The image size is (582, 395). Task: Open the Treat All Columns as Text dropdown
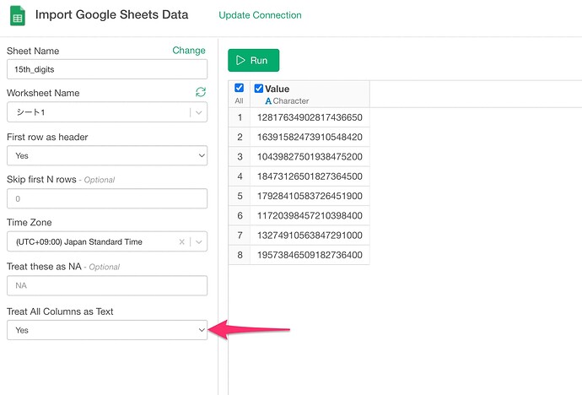tap(107, 330)
